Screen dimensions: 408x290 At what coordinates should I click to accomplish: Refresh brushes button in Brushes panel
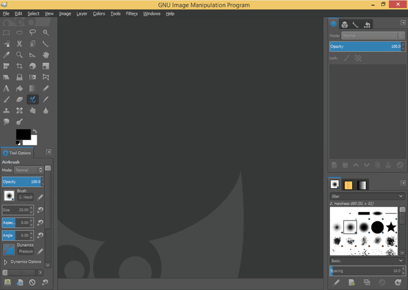coord(398,283)
